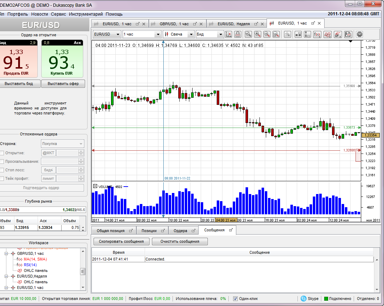
Task: Toggle the padlock auto-shift lock icon
Action: tap(237, 34)
